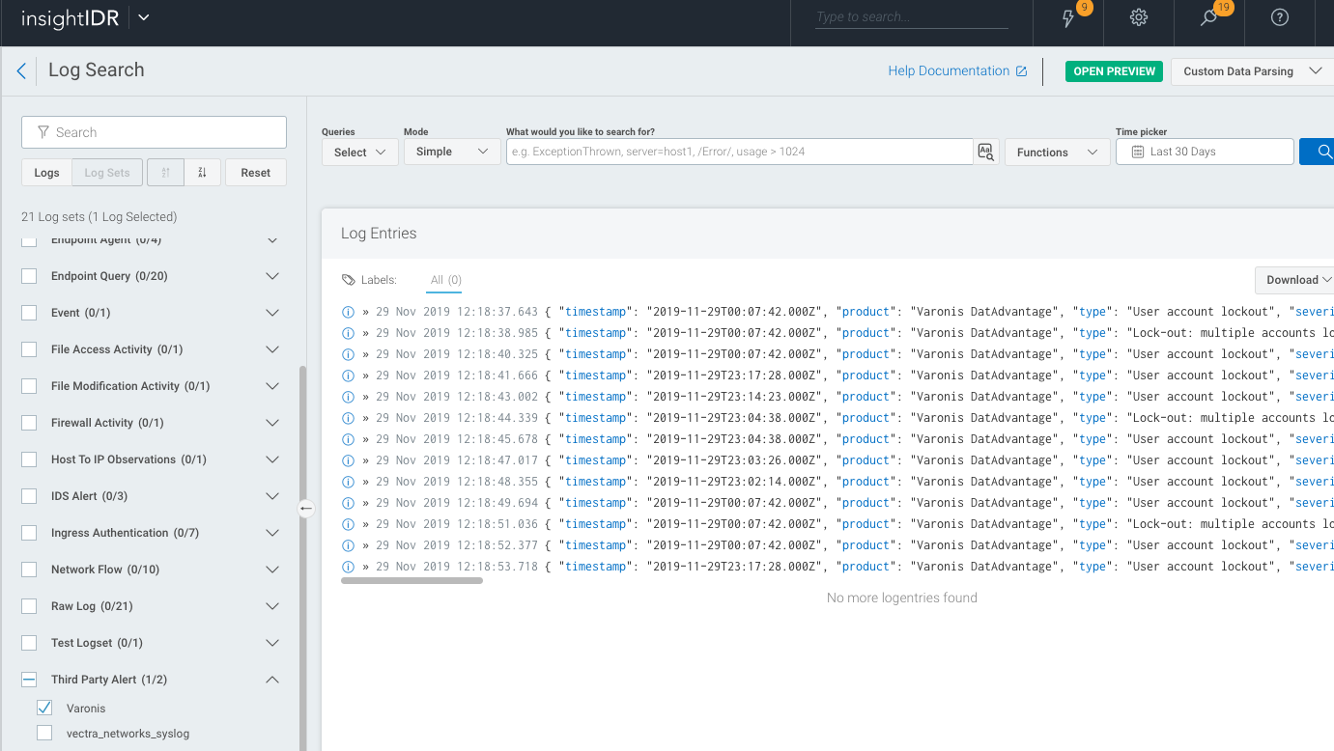Open the Functions dropdown
This screenshot has height=751, width=1334.
1058,152
